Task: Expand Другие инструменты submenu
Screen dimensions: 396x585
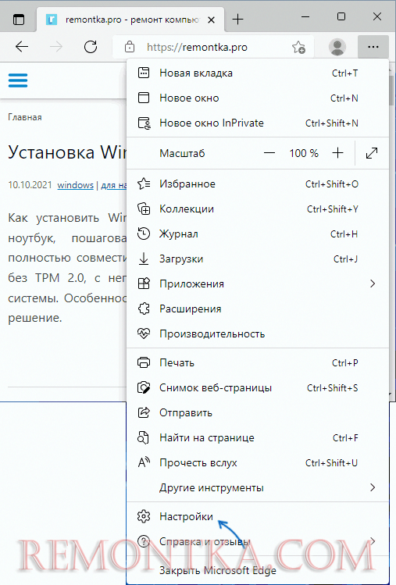Action: (258, 487)
